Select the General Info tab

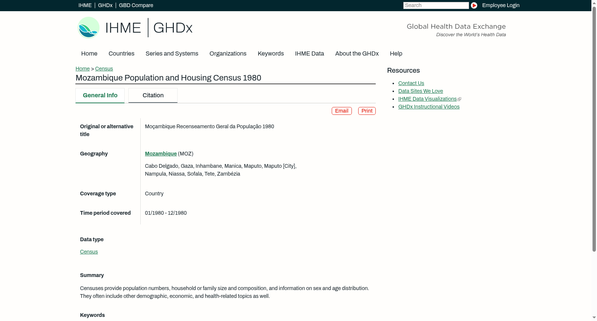[x=100, y=95]
